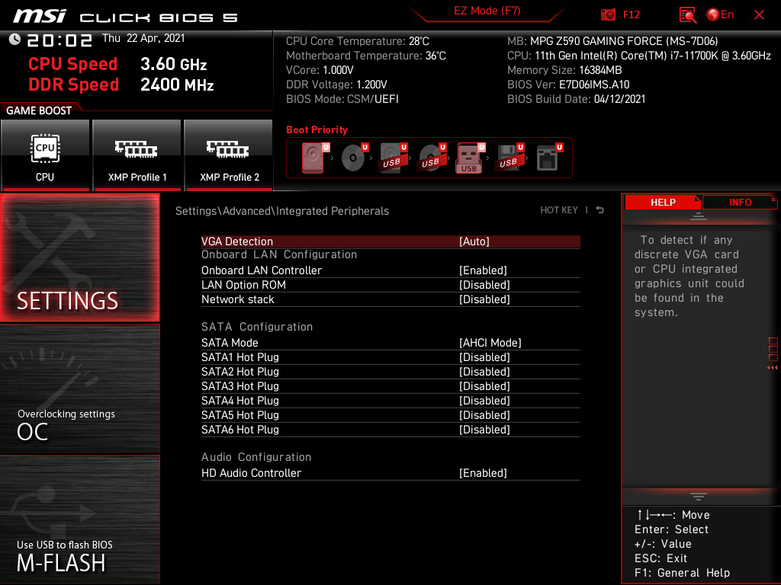Screen dimensions: 781x585
Task: Click the BIOS Mode CSM/UEFI text
Action: pyautogui.click(x=342, y=99)
